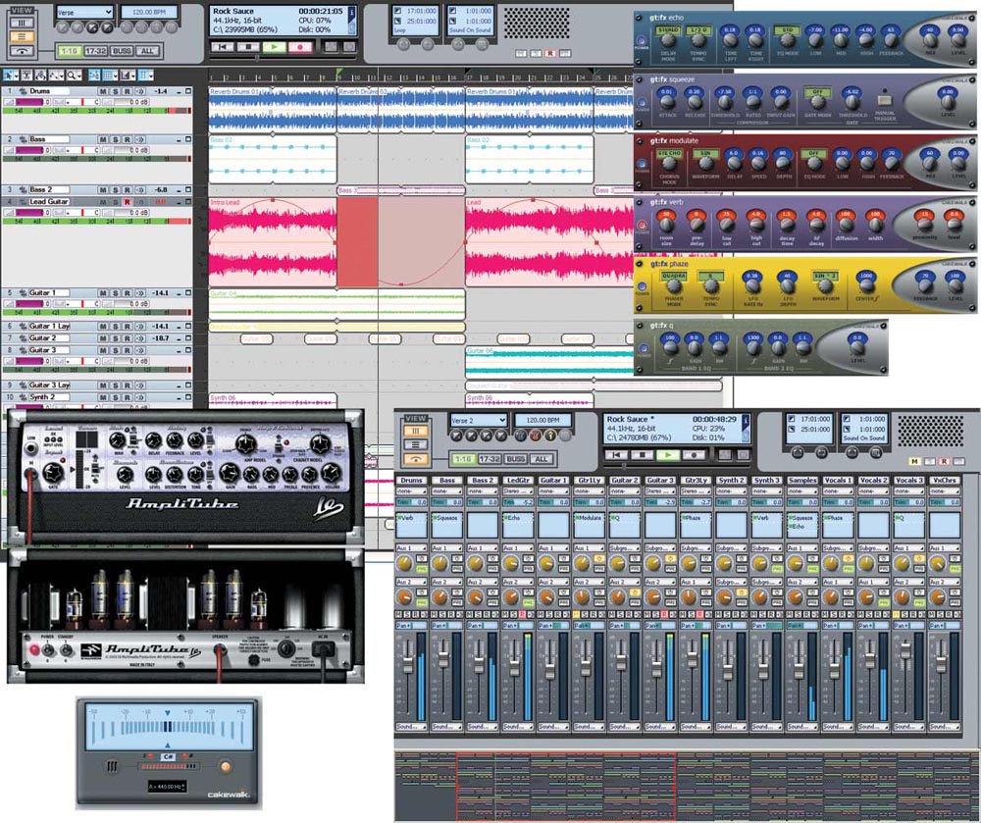Open the A = 440.00 Hz dropdown on the tuner

tap(167, 787)
